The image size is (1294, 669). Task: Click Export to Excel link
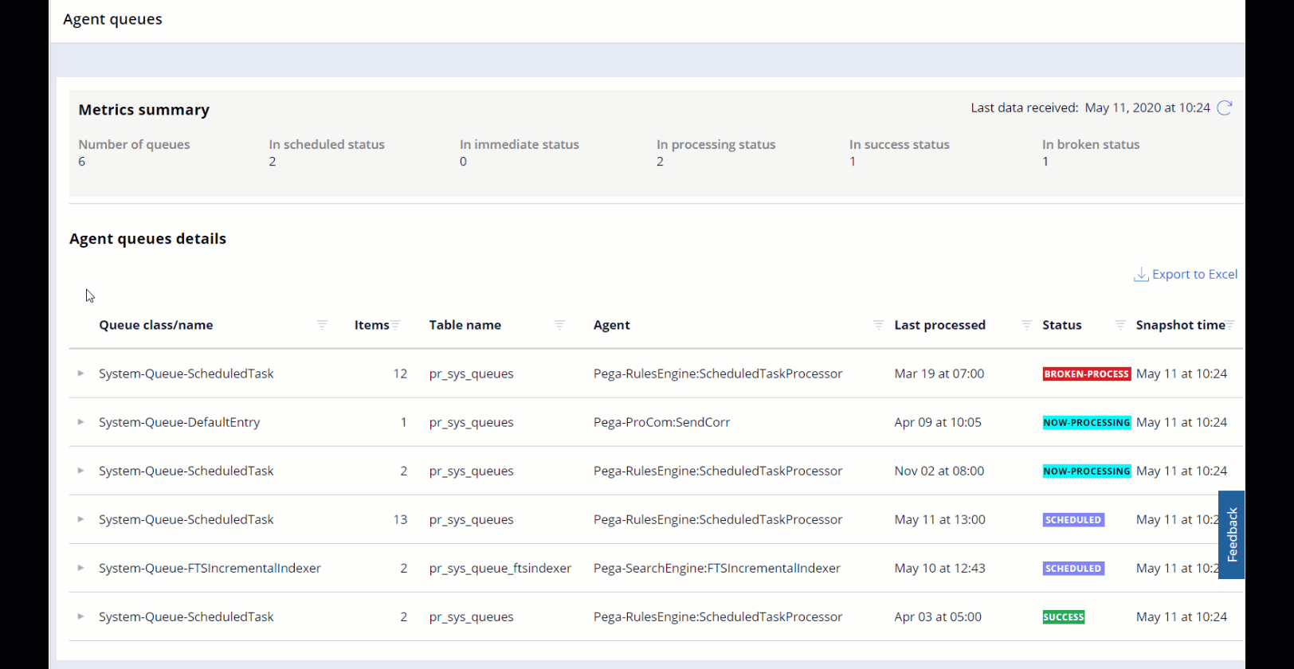click(1186, 274)
